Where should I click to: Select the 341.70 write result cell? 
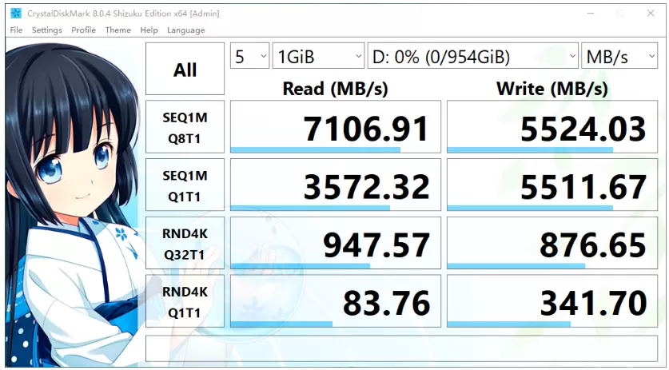point(552,301)
